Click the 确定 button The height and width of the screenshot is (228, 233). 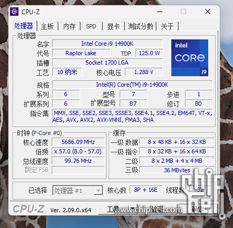click(x=198, y=209)
